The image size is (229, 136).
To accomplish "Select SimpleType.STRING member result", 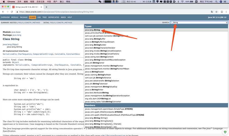I will pos(156,109).
